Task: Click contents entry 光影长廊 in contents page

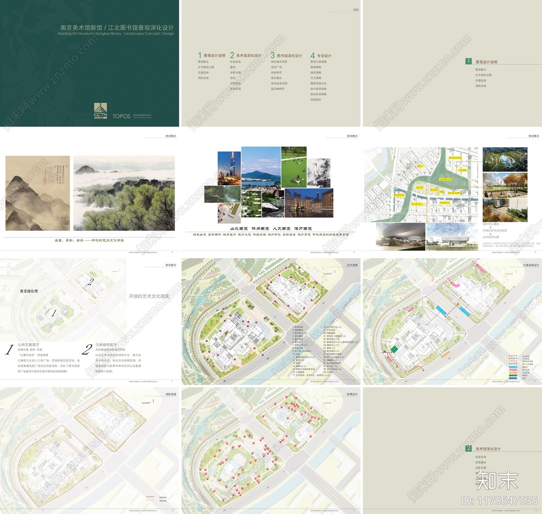Action: click(x=235, y=73)
